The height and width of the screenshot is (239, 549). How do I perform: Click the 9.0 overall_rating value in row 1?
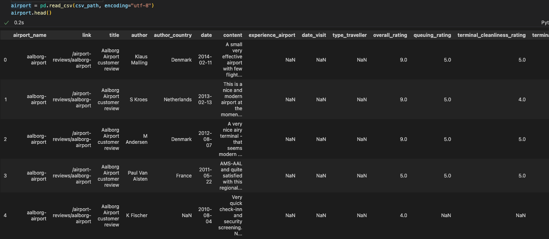pos(403,99)
